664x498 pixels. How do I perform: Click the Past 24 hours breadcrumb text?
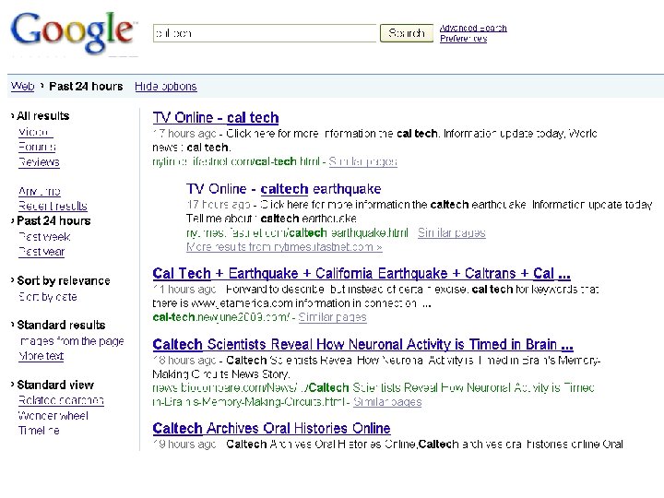point(86,87)
